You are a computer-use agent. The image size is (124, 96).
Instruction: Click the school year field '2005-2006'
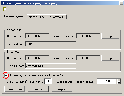click(x=51, y=44)
